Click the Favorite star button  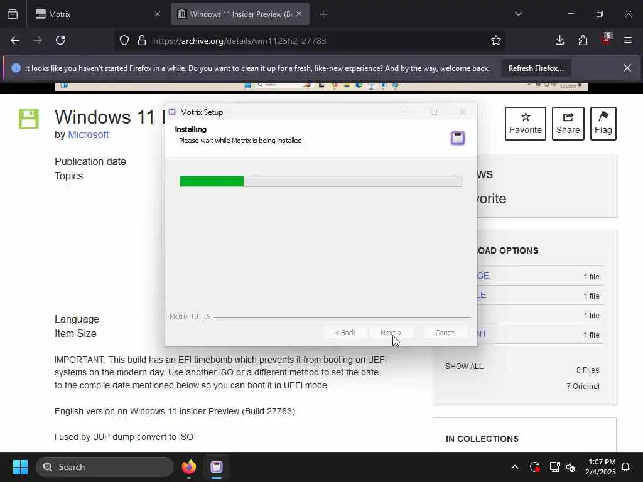pos(526,124)
